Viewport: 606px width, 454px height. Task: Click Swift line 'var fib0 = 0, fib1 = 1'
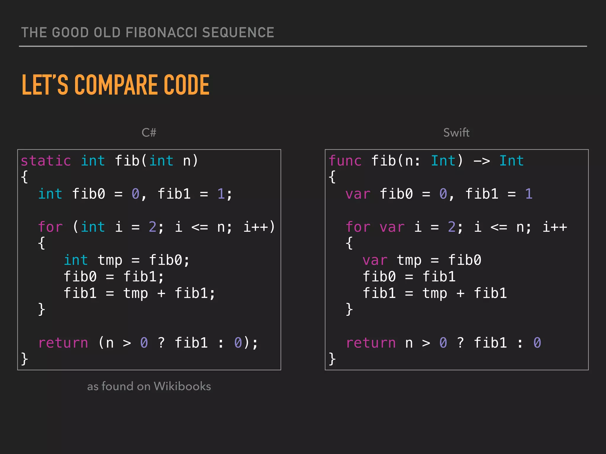point(439,194)
